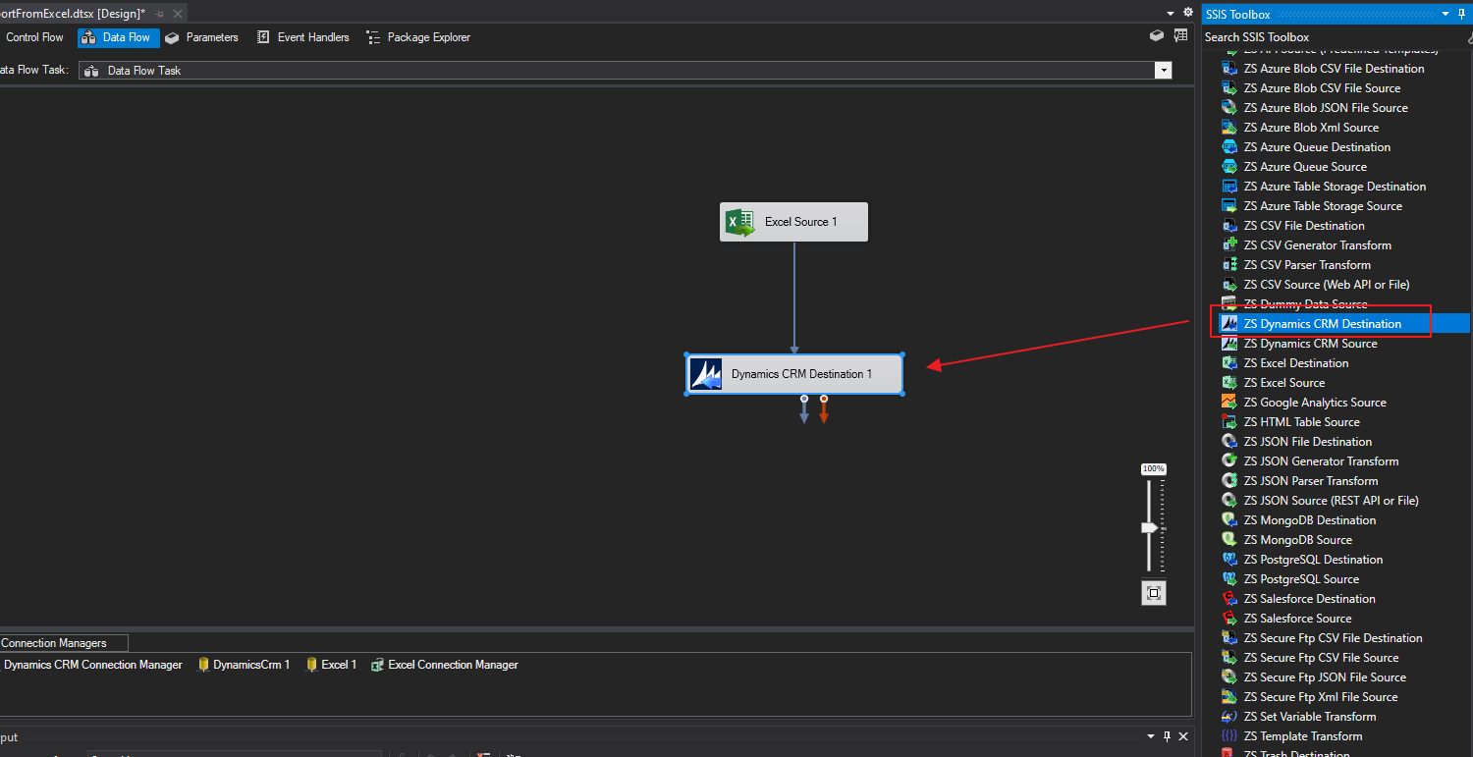
Task: Click the ZS MongoDB Destination toolbox icon
Action: (x=1229, y=519)
